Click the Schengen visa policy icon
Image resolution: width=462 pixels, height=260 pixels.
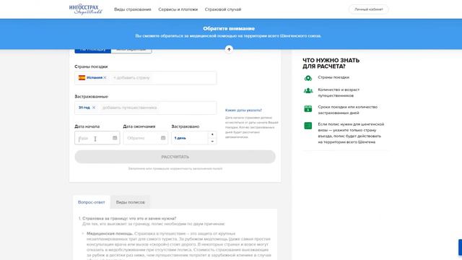point(308,126)
